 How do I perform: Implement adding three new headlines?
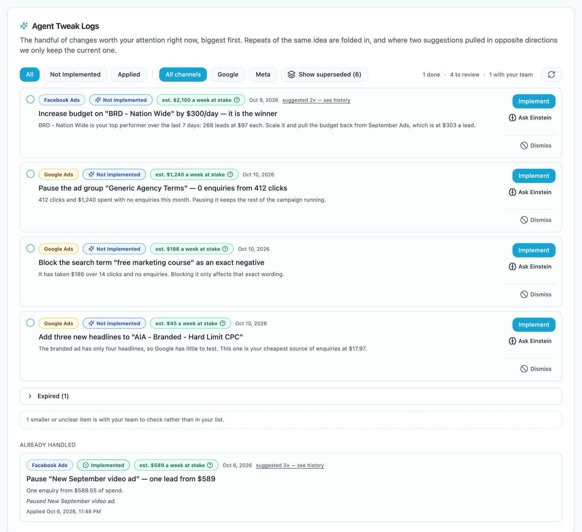pyautogui.click(x=534, y=325)
